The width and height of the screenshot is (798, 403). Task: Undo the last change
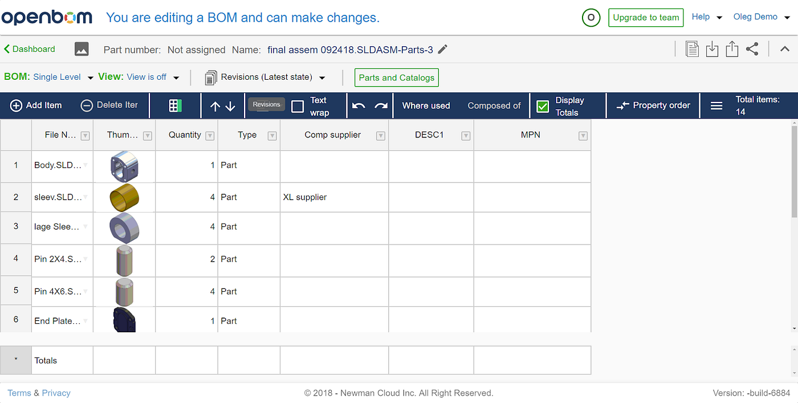point(359,105)
